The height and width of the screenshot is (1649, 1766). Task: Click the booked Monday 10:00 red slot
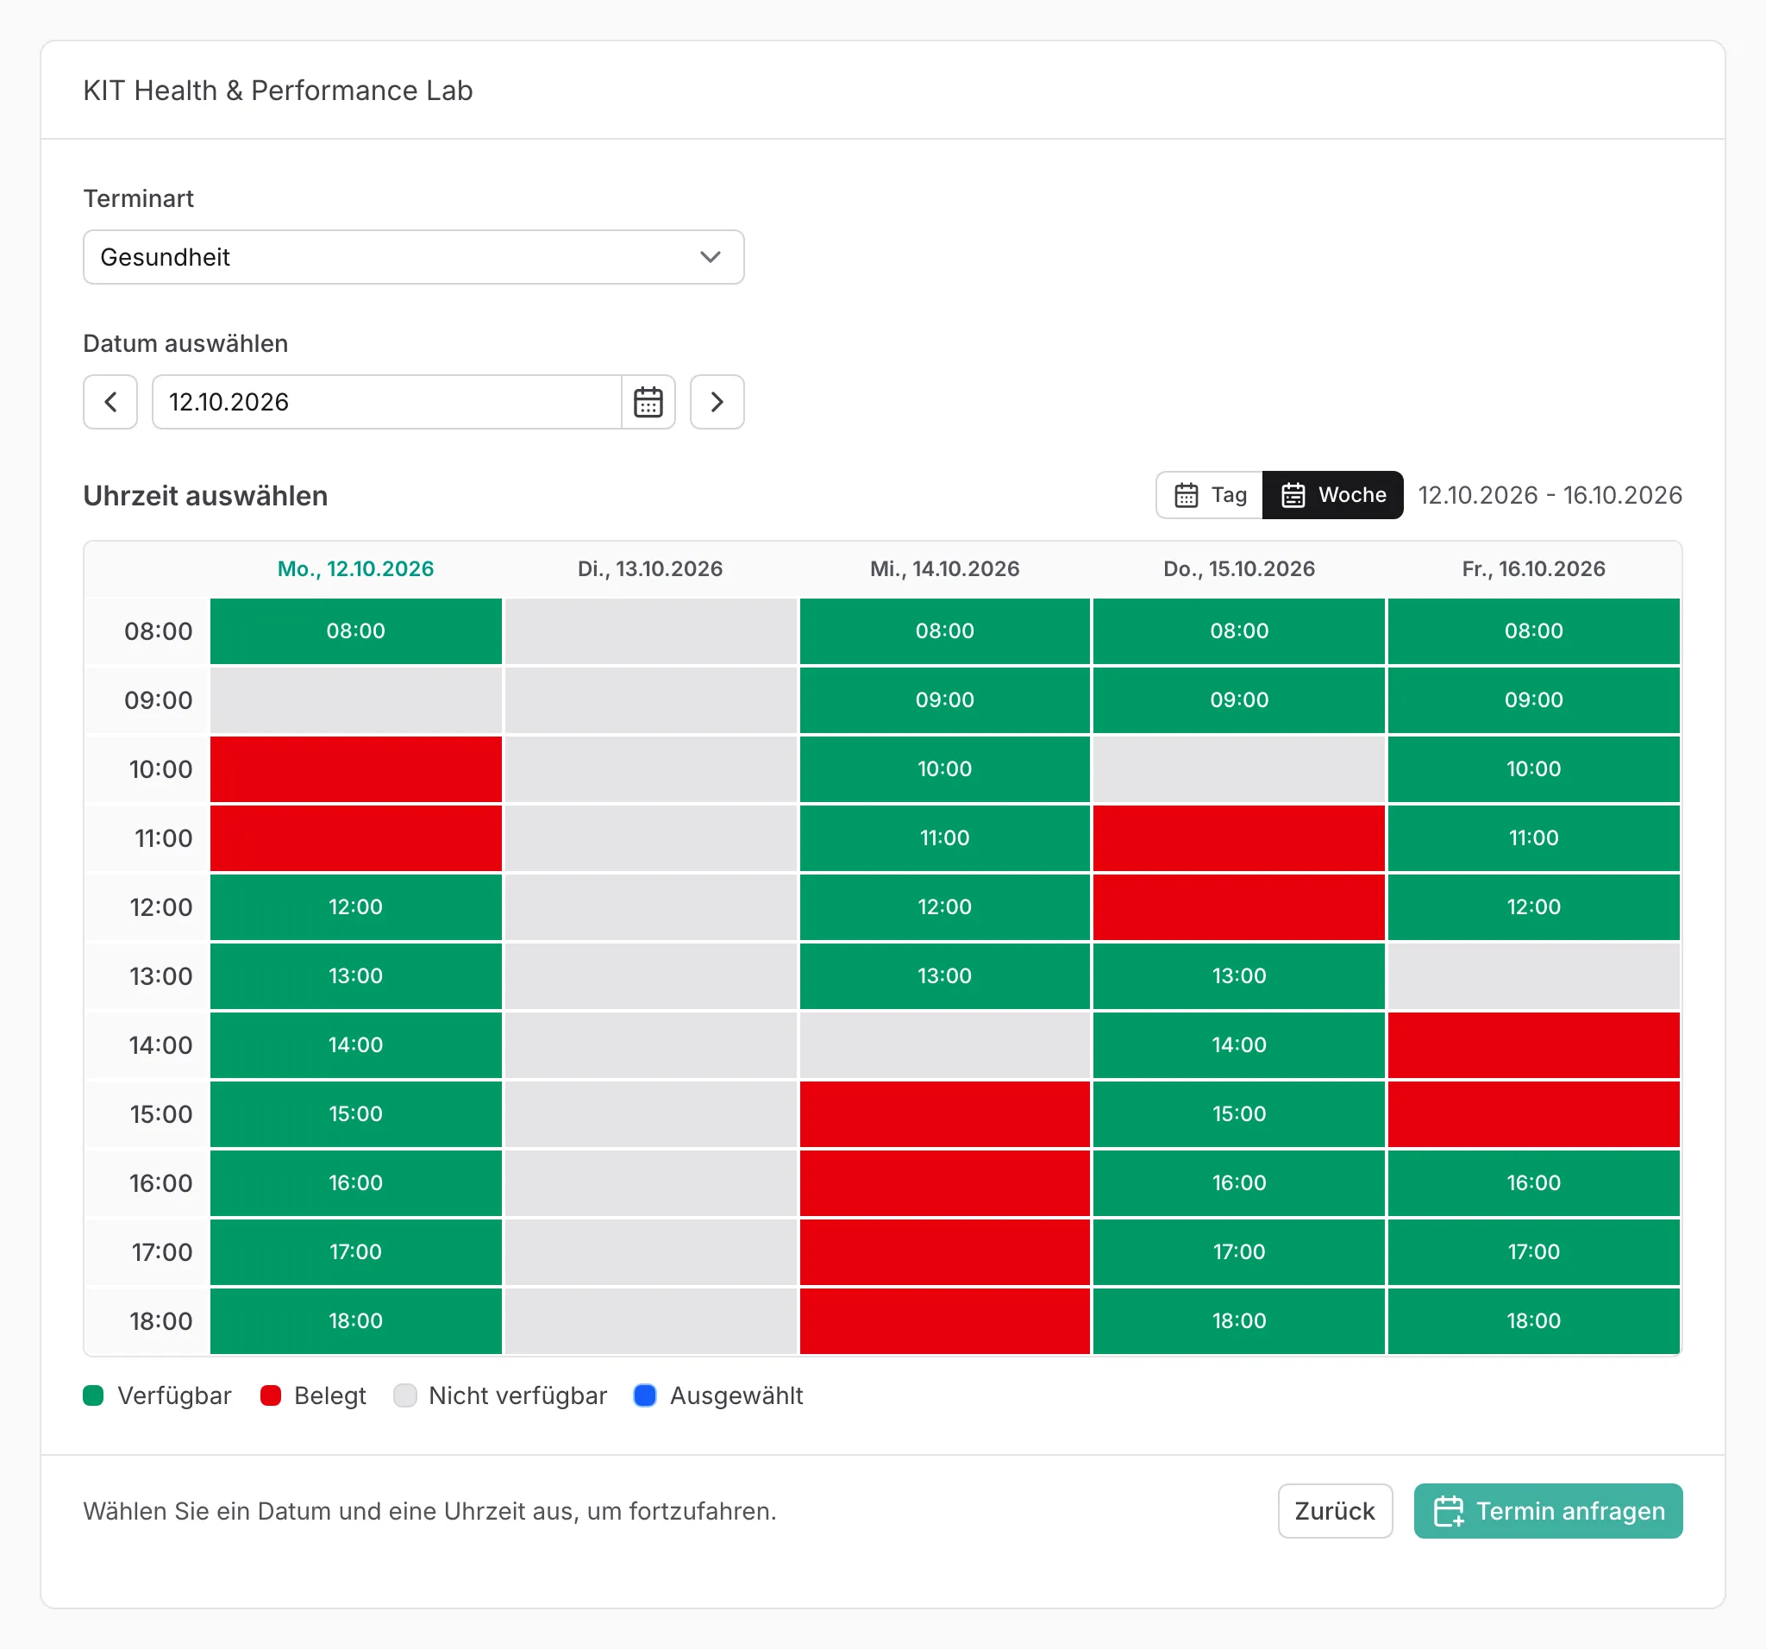point(355,768)
